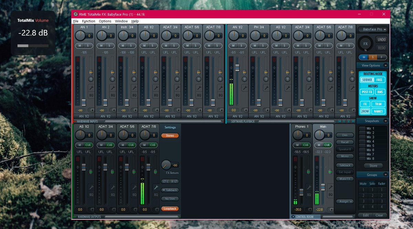Open the Window menu
The height and width of the screenshot is (229, 413).
[121, 21]
